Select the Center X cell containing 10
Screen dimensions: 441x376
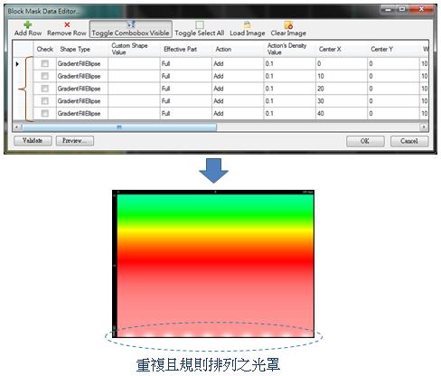coord(342,76)
